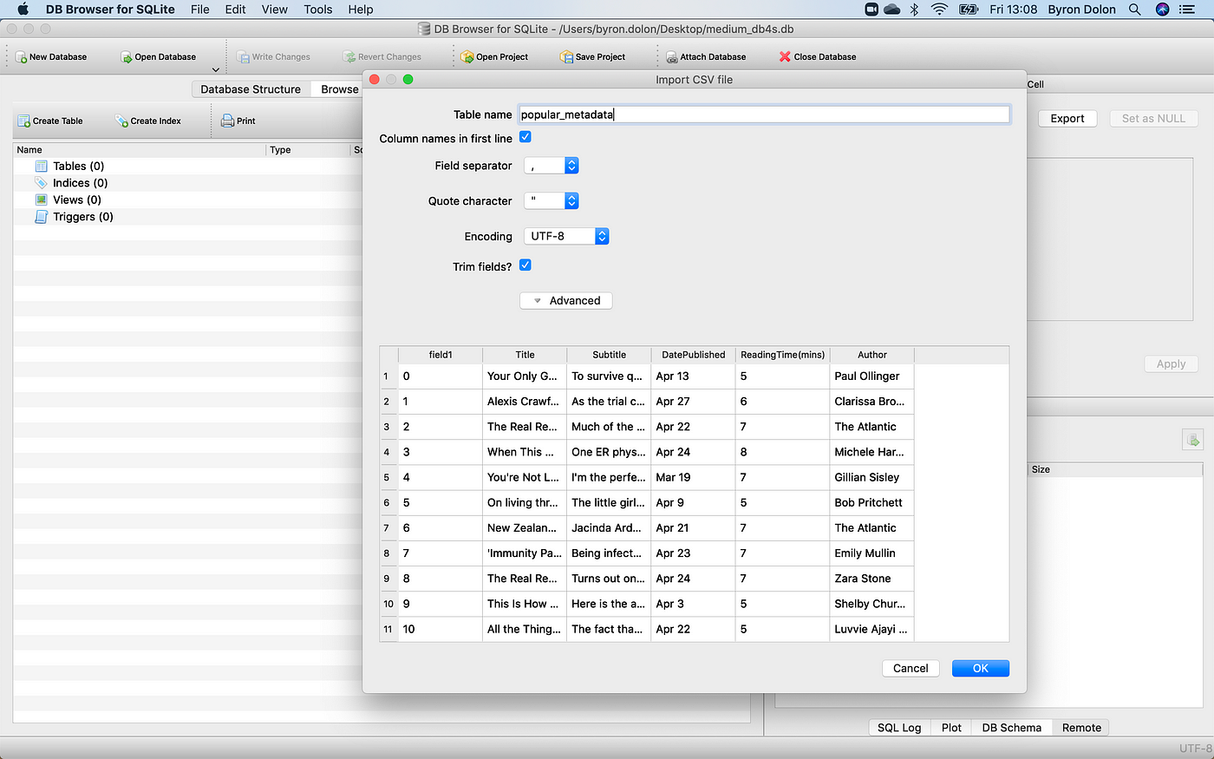Switch to the Browse Data tab
The height and width of the screenshot is (759, 1214).
[338, 89]
